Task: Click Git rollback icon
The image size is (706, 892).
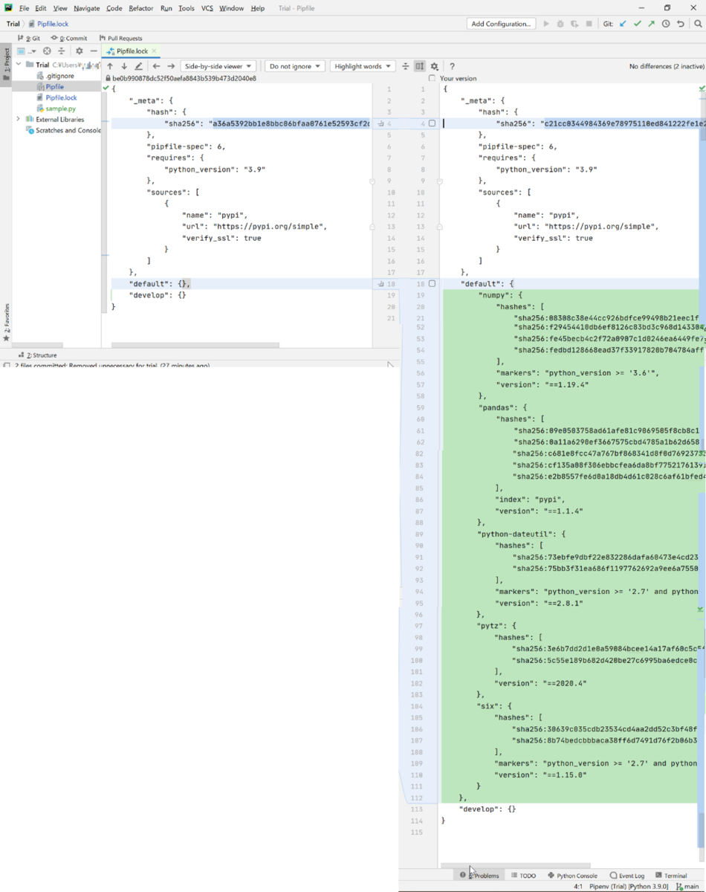Action: pyautogui.click(x=680, y=24)
